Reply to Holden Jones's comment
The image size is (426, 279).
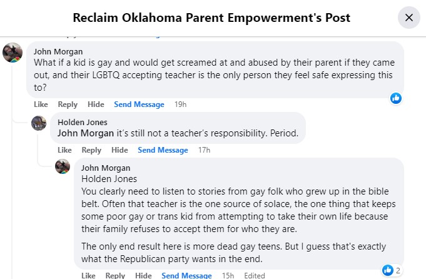[91, 150]
